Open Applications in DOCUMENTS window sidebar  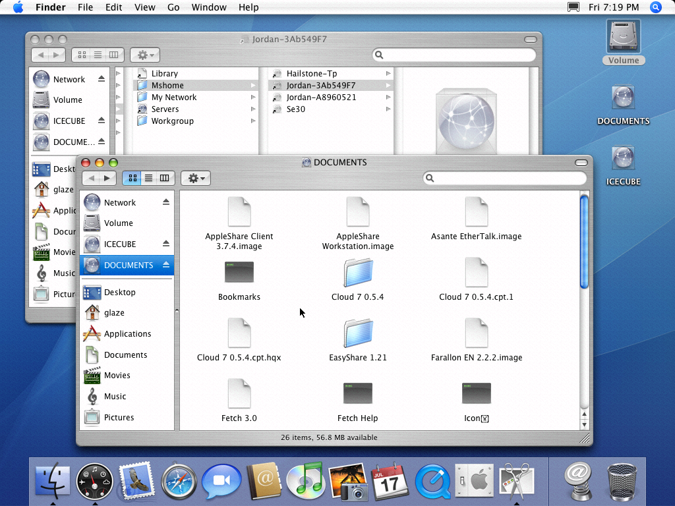127,333
